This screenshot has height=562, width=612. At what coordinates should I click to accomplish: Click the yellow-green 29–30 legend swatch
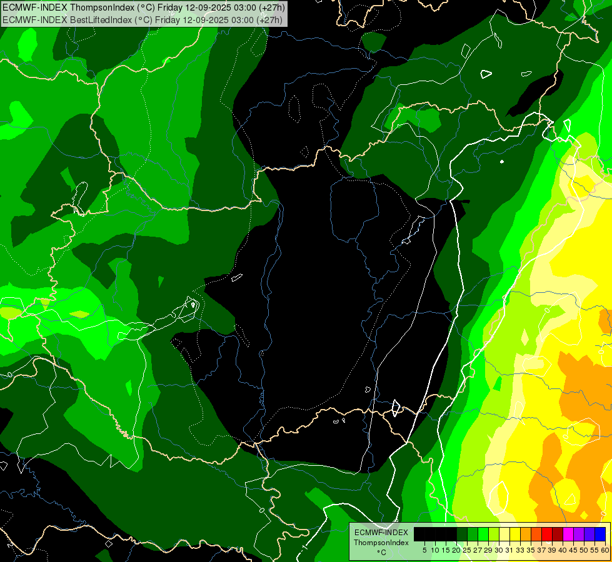click(494, 534)
